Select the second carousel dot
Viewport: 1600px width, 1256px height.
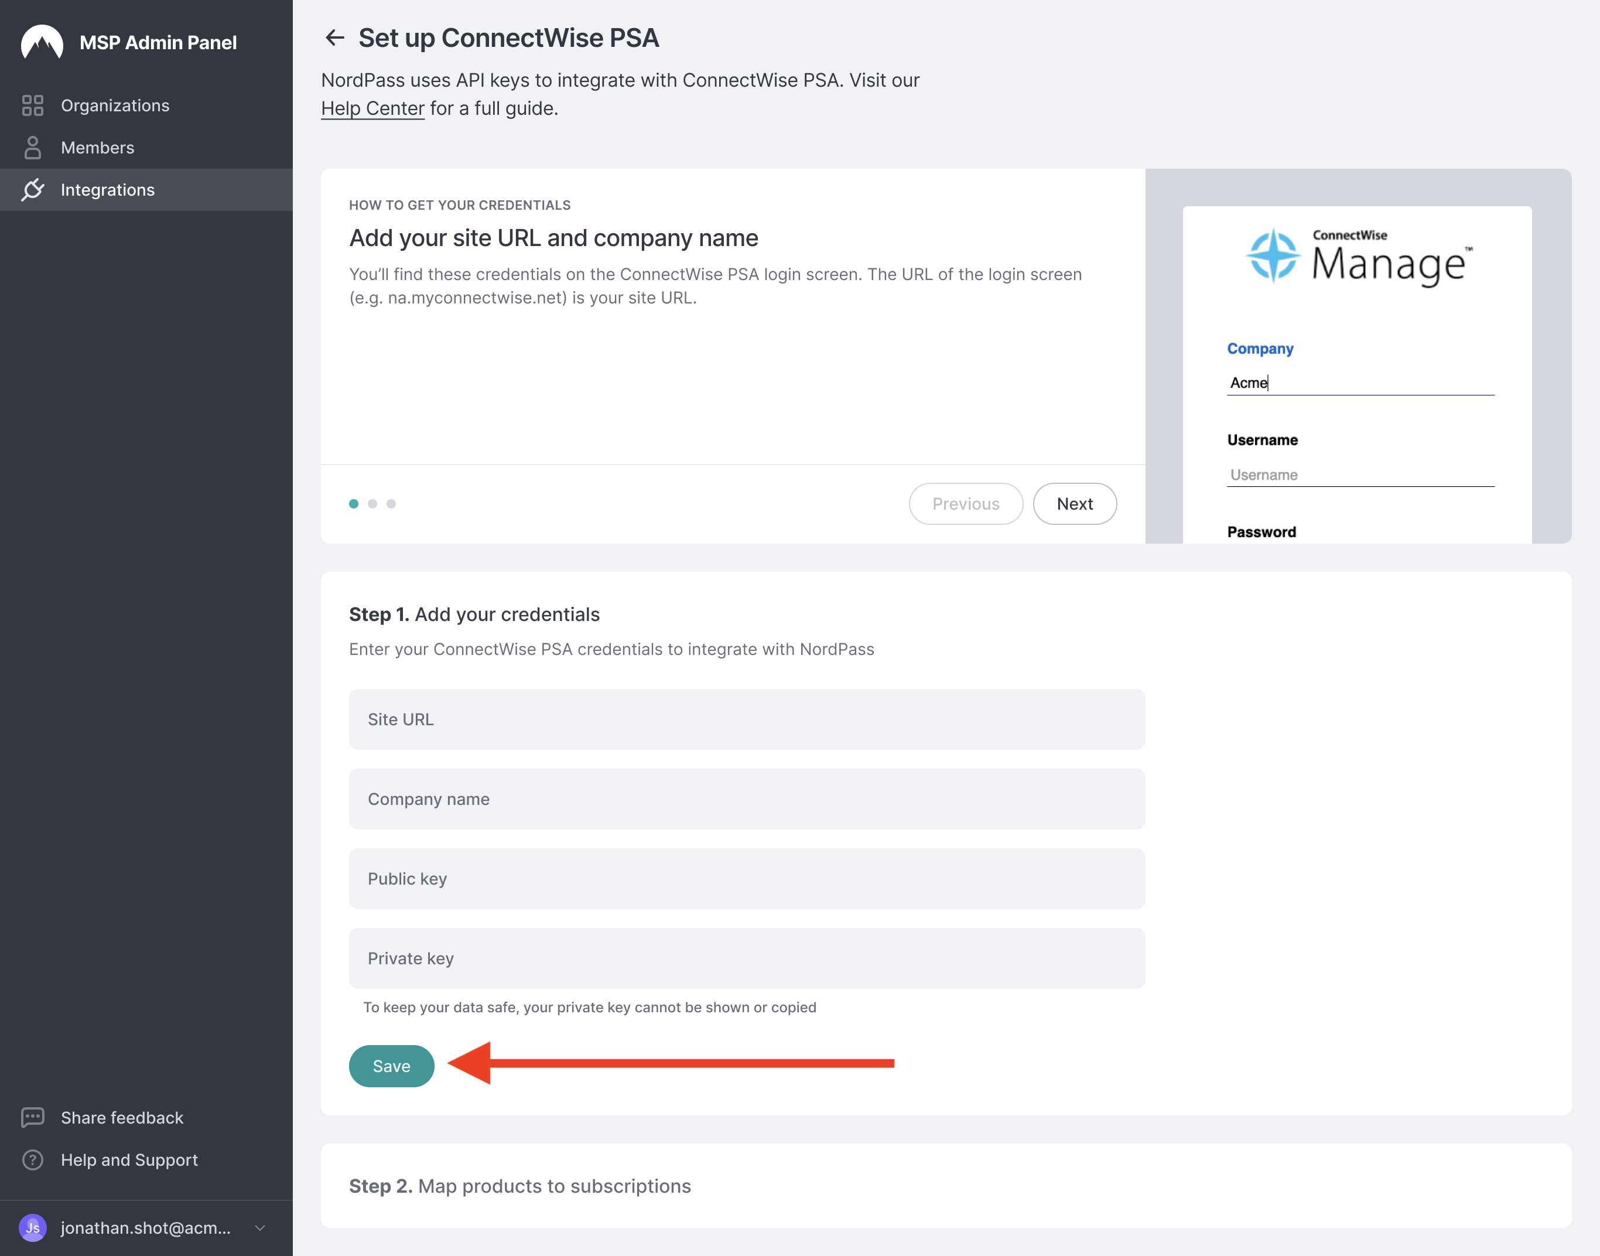pyautogui.click(x=372, y=504)
